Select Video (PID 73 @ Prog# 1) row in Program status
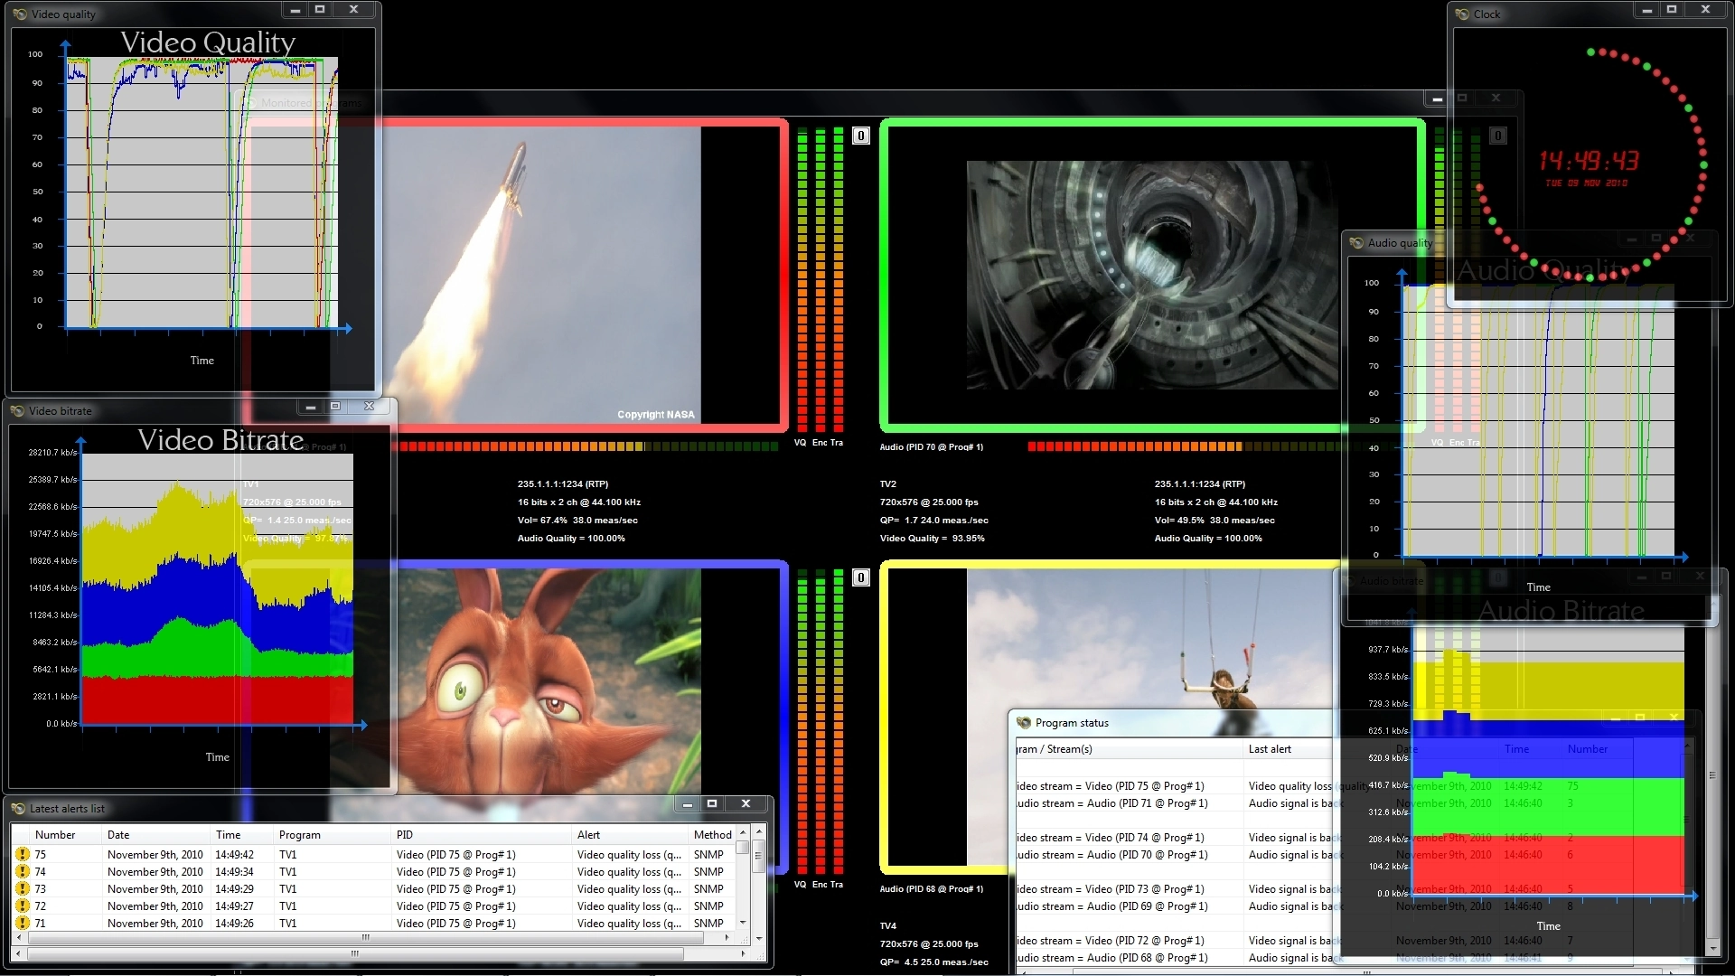This screenshot has height=976, width=1735. click(1175, 889)
